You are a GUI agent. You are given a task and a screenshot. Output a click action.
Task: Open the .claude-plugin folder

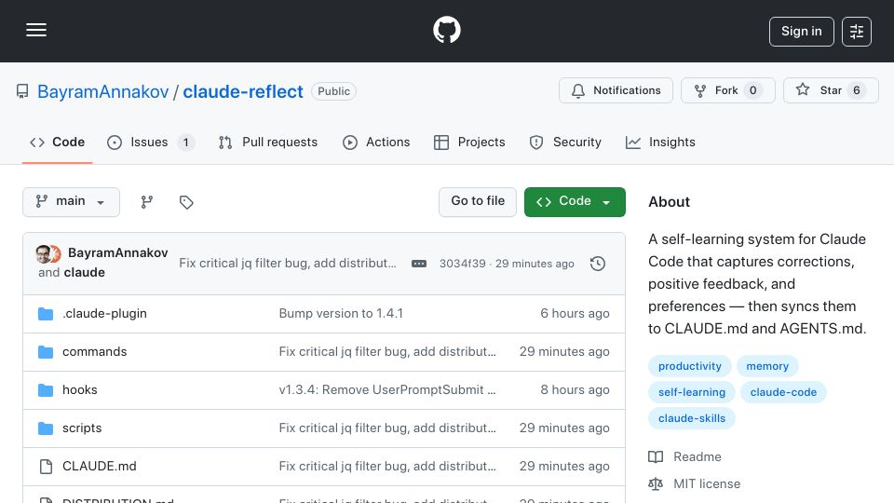pyautogui.click(x=104, y=314)
